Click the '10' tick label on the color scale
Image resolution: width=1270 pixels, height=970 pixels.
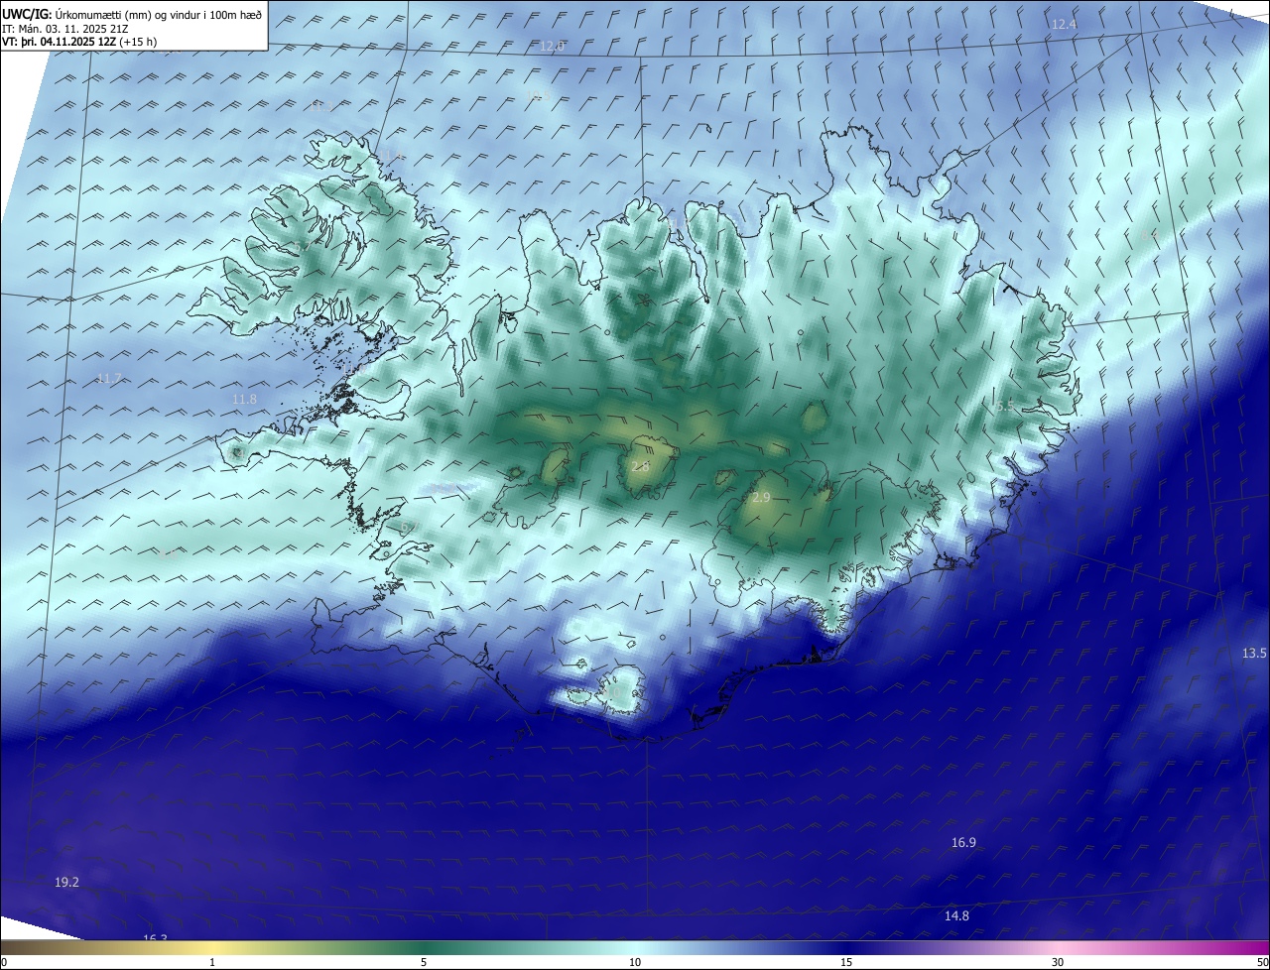point(635,962)
